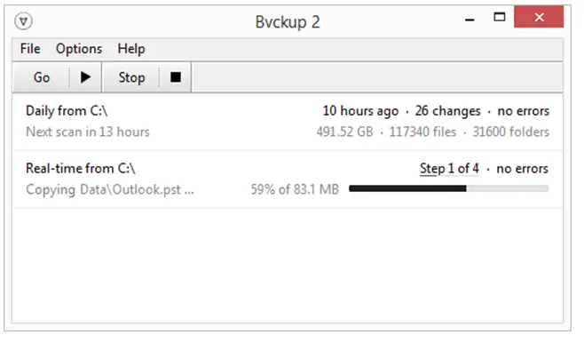
Task: Click the Step 1 of 4 link
Action: (449, 169)
